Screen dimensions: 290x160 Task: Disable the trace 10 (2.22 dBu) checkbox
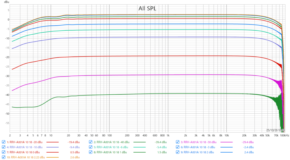pos(4,157)
